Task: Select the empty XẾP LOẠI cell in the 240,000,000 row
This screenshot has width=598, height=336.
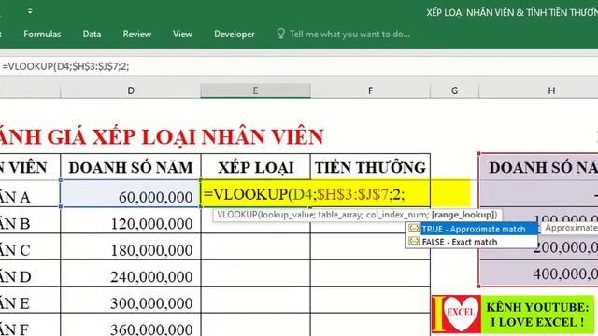Action: (x=255, y=273)
